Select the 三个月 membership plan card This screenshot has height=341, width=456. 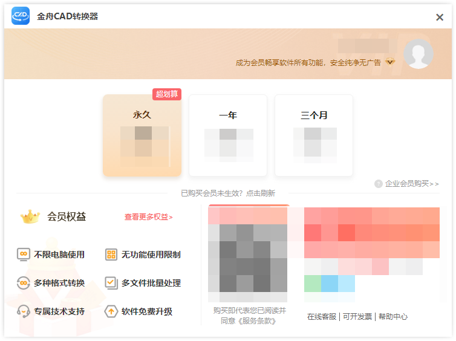[314, 135]
